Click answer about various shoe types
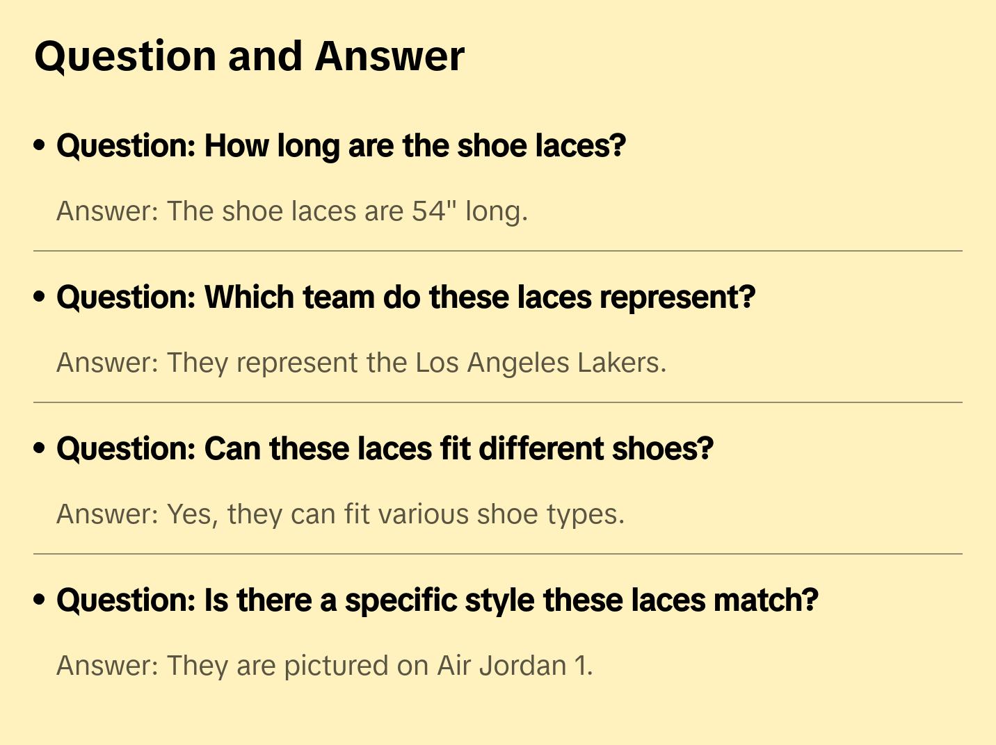This screenshot has height=745, width=996. [x=340, y=514]
